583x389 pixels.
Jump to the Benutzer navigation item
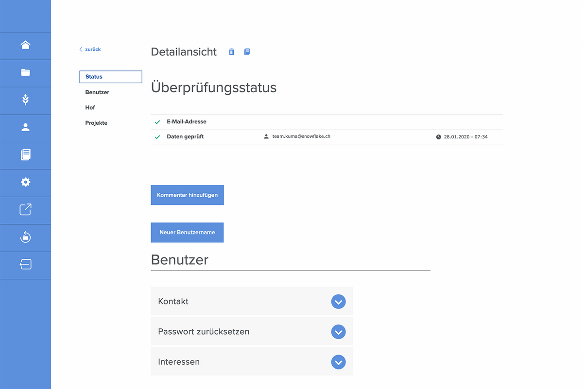[x=97, y=92]
